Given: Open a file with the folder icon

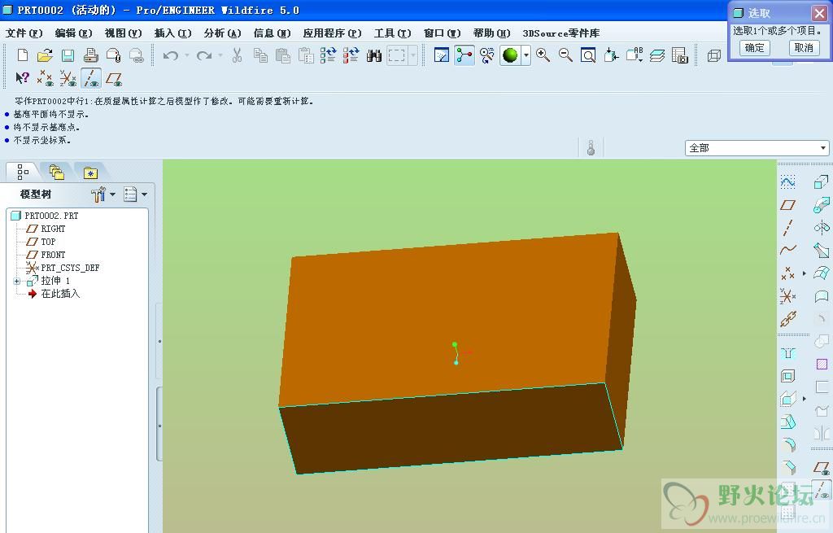Looking at the screenshot, I should tap(46, 55).
